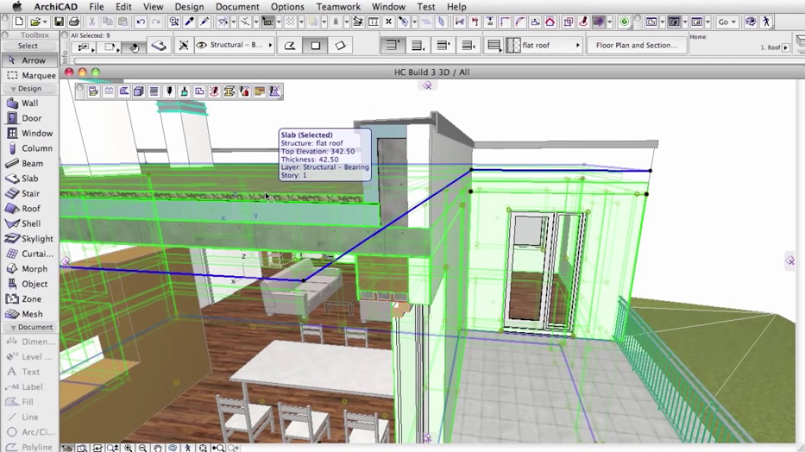
Task: Click the New document icon
Action: click(19, 22)
